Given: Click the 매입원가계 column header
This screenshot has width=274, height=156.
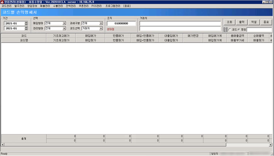Looking at the screenshot, I should pos(215,40).
